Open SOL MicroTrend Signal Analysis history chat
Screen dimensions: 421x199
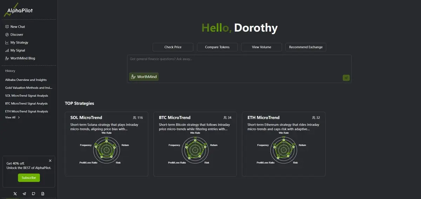pyautogui.click(x=27, y=96)
